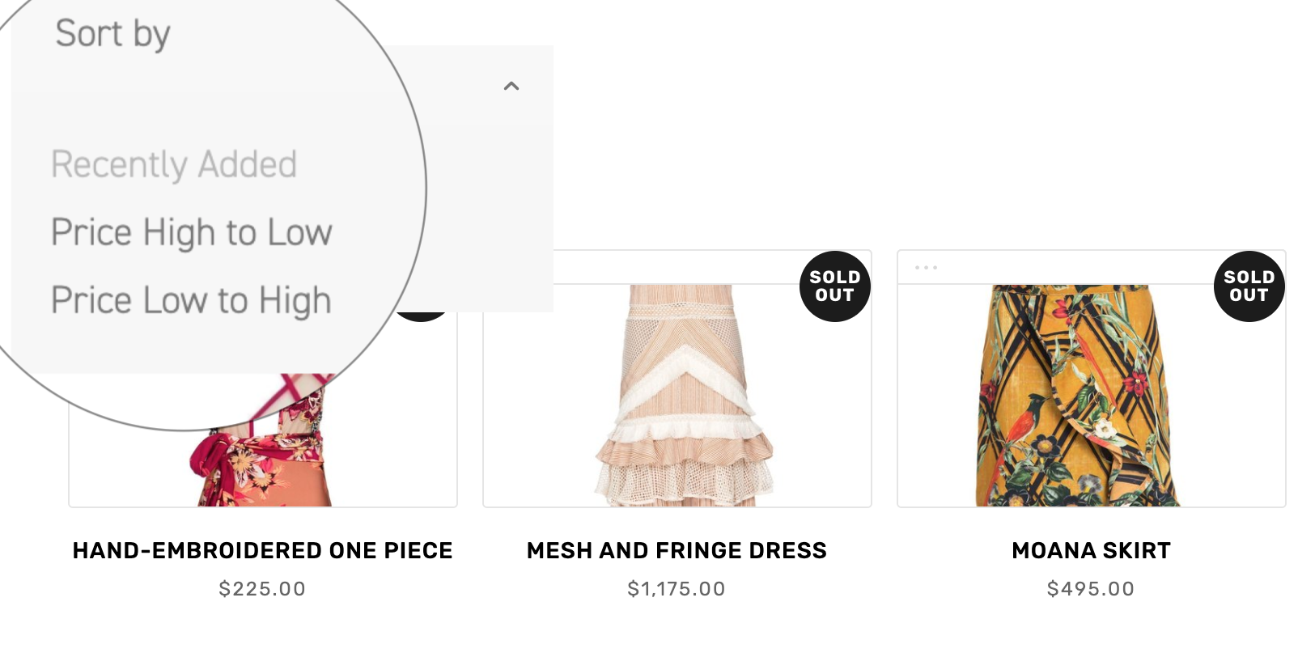Click the Sort by label
The image size is (1298, 657).
[112, 34]
